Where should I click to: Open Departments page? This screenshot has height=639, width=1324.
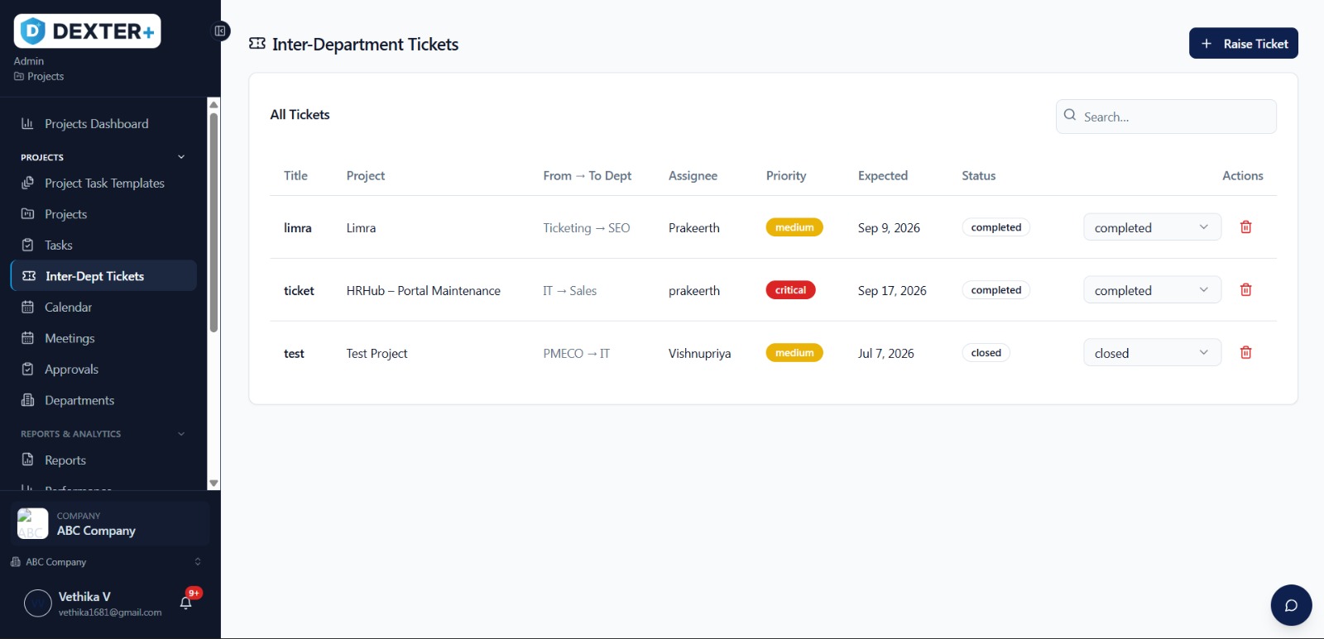[x=103, y=400]
